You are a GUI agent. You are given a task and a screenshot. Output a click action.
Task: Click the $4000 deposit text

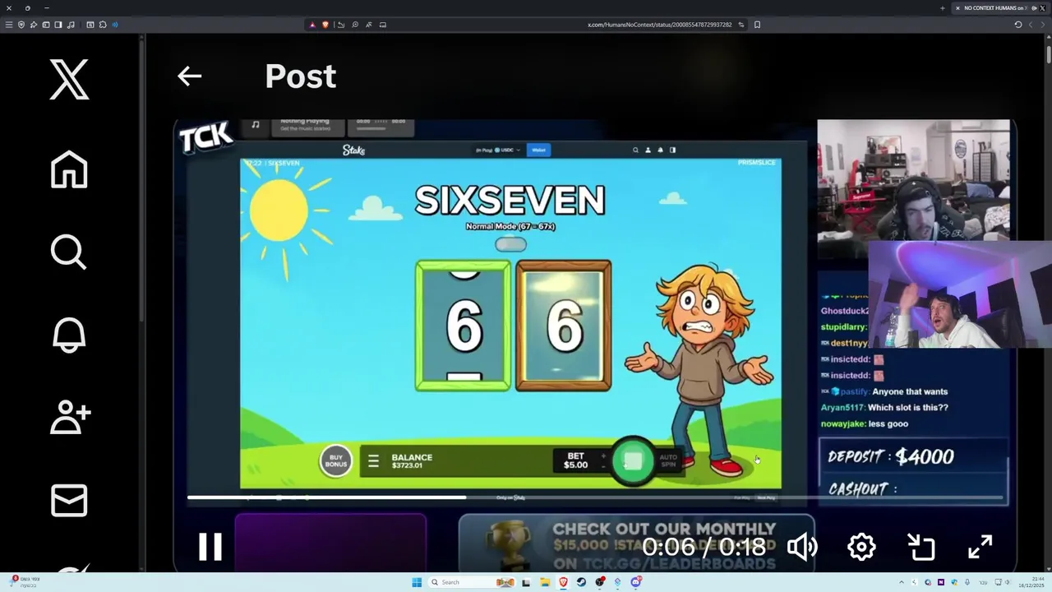924,457
